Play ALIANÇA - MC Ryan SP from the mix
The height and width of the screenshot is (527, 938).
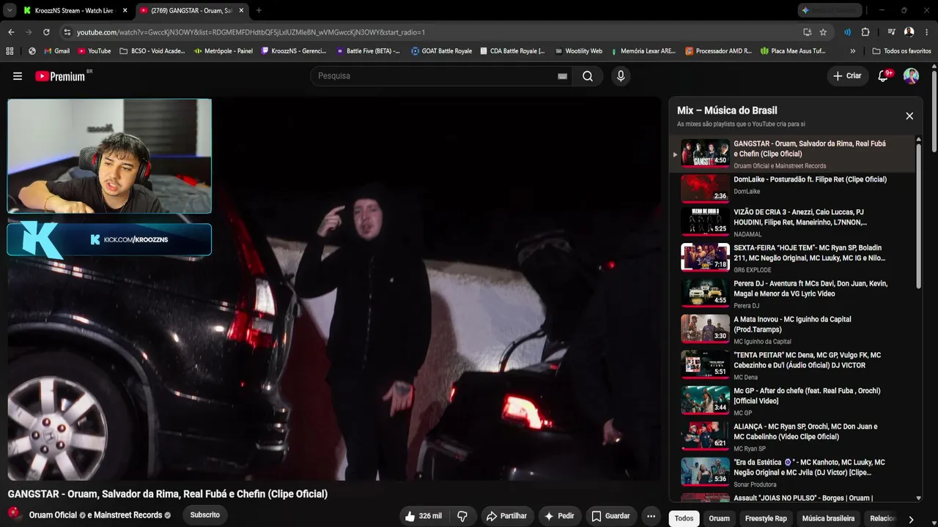pyautogui.click(x=793, y=437)
